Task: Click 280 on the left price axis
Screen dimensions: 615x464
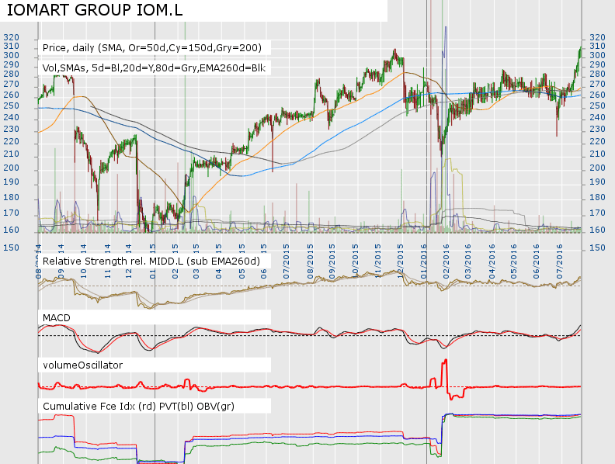Action: point(11,74)
